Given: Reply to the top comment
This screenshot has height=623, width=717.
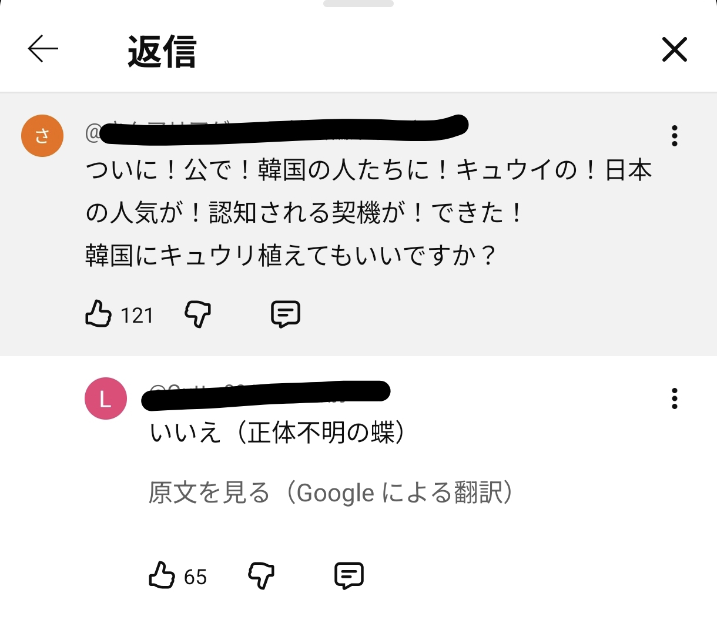Looking at the screenshot, I should 286,314.
